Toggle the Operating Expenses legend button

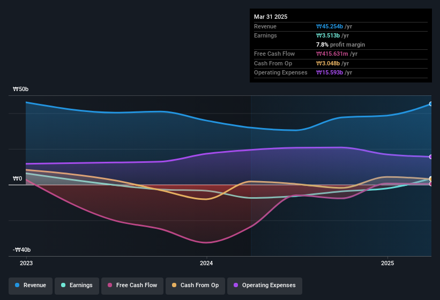[x=265, y=286]
